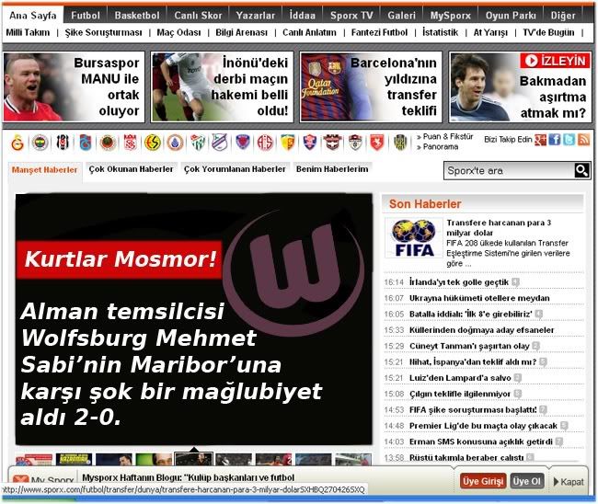The height and width of the screenshot is (504, 598).
Task: Read Erman SMS konusuna açıklık getirdi
Action: point(481,441)
